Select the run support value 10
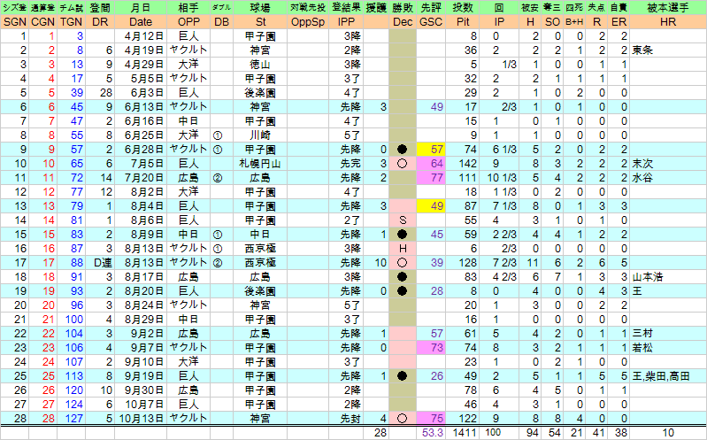 (376, 263)
